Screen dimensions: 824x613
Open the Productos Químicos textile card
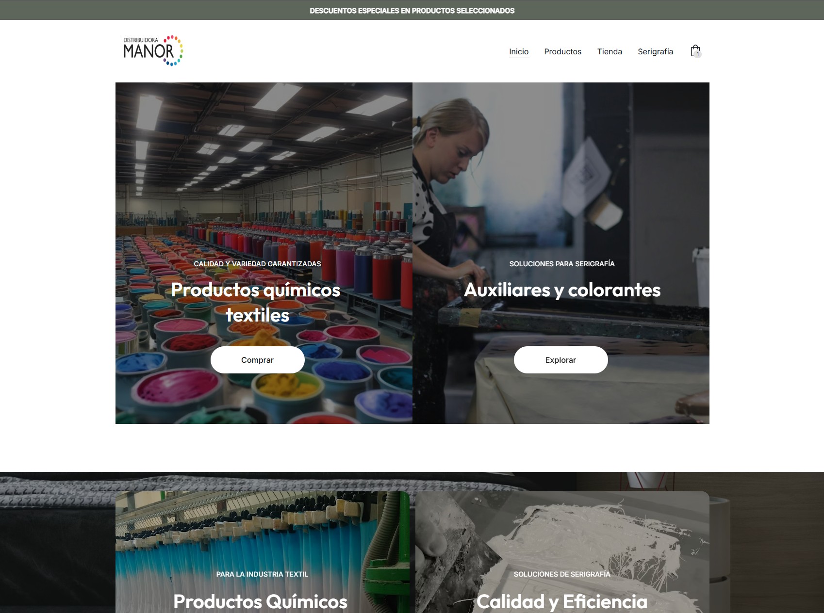263,552
